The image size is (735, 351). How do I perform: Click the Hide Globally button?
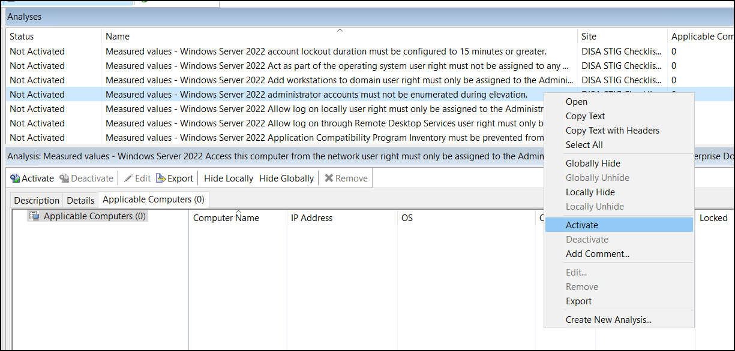[x=286, y=178]
